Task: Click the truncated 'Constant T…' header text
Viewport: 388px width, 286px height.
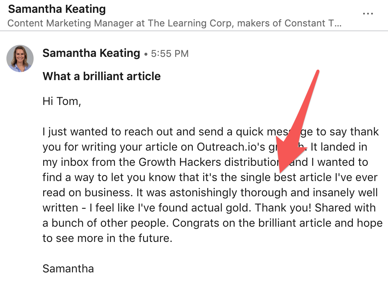Action: point(313,23)
